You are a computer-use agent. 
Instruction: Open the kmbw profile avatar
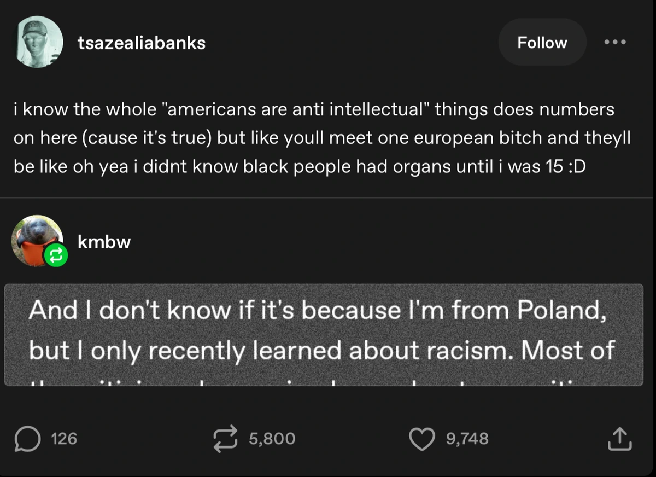(36, 240)
